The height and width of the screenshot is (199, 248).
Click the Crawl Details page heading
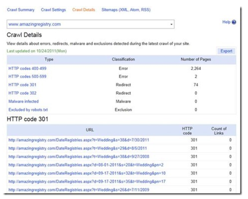pos(24,35)
